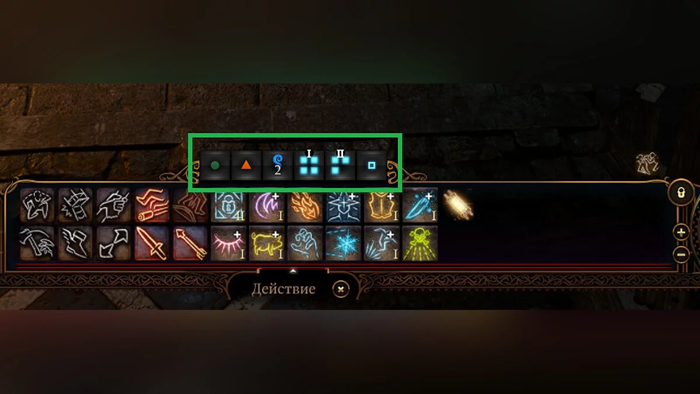Select the single blue square resource filter
The height and width of the screenshot is (394, 700).
point(371,166)
